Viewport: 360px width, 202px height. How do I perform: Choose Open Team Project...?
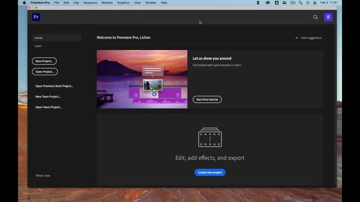tap(48, 107)
